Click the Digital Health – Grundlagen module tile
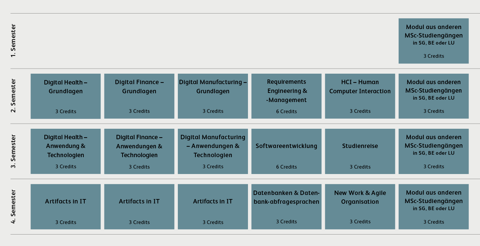 [x=65, y=96]
